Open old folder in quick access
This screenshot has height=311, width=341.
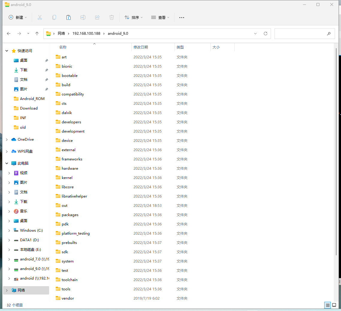23,128
